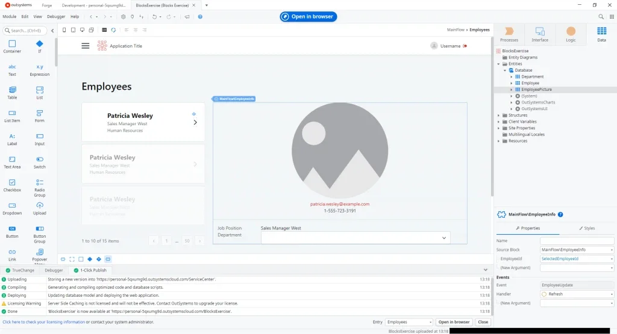Screen dimensions: 617x334
Task: Collapse the bottom publish panel chevron
Action: [x=486, y=270]
